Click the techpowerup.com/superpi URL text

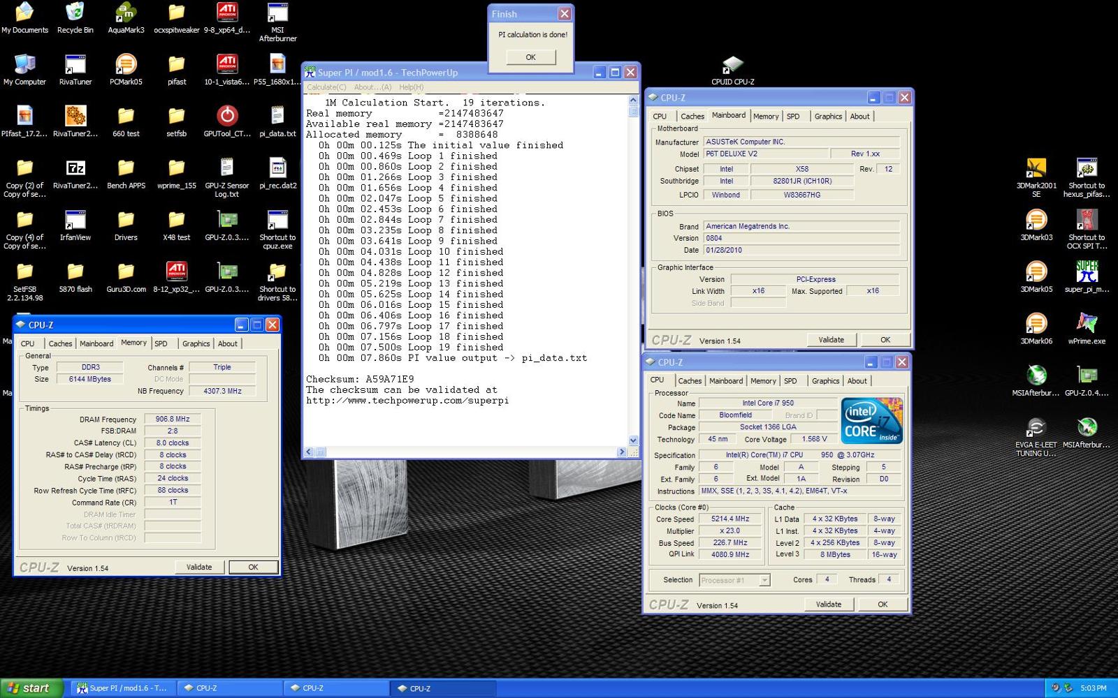pyautogui.click(x=407, y=401)
